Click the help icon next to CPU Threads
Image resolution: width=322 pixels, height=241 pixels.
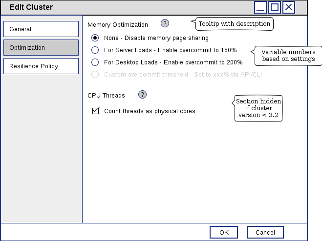[142, 95]
